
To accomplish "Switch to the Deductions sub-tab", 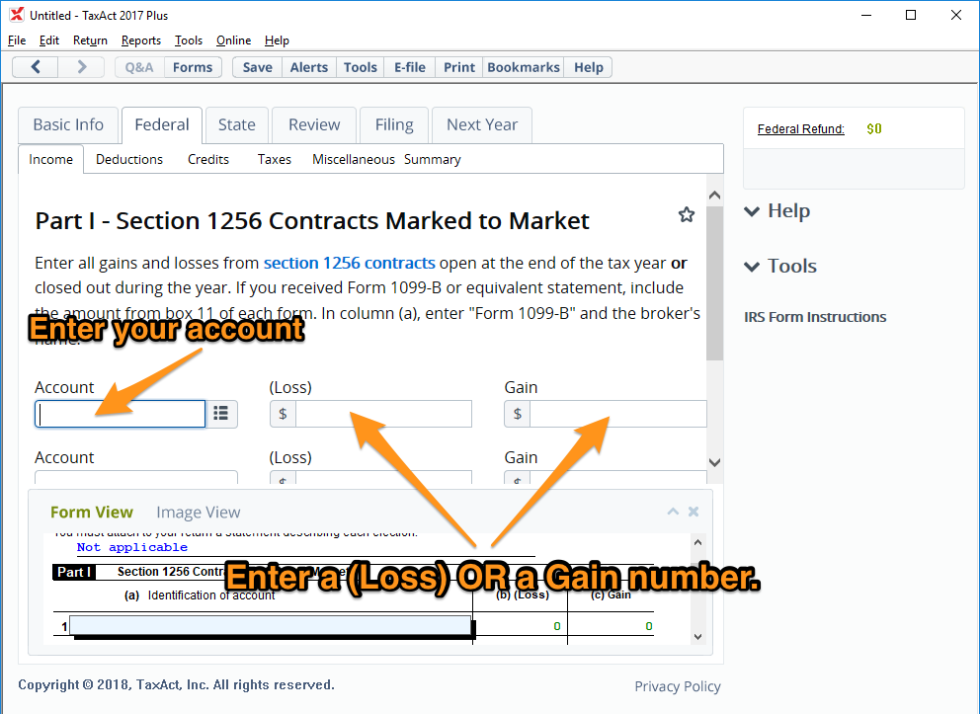I will pyautogui.click(x=129, y=159).
